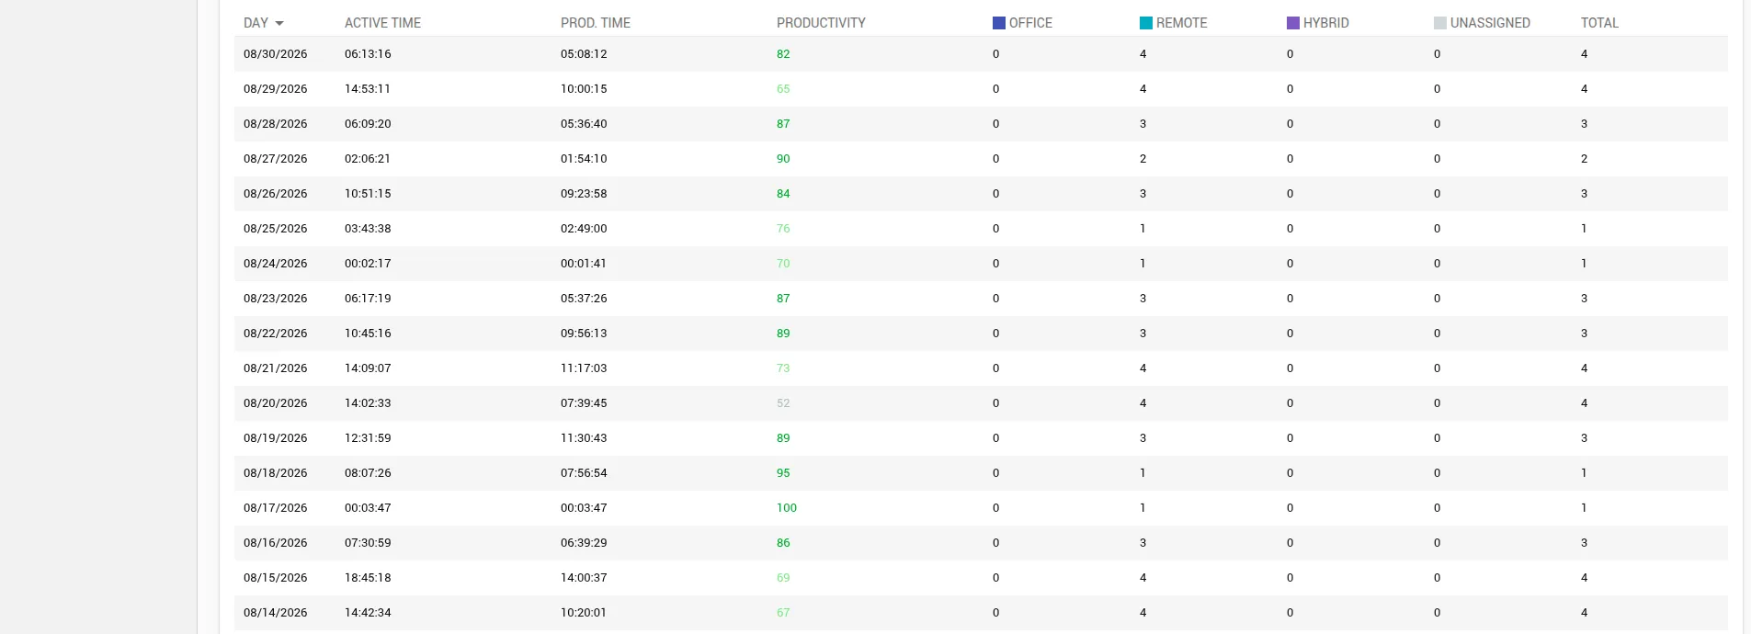Sort by the PRODUCTIVITY column header
This screenshot has width=1751, height=634.
coord(821,23)
